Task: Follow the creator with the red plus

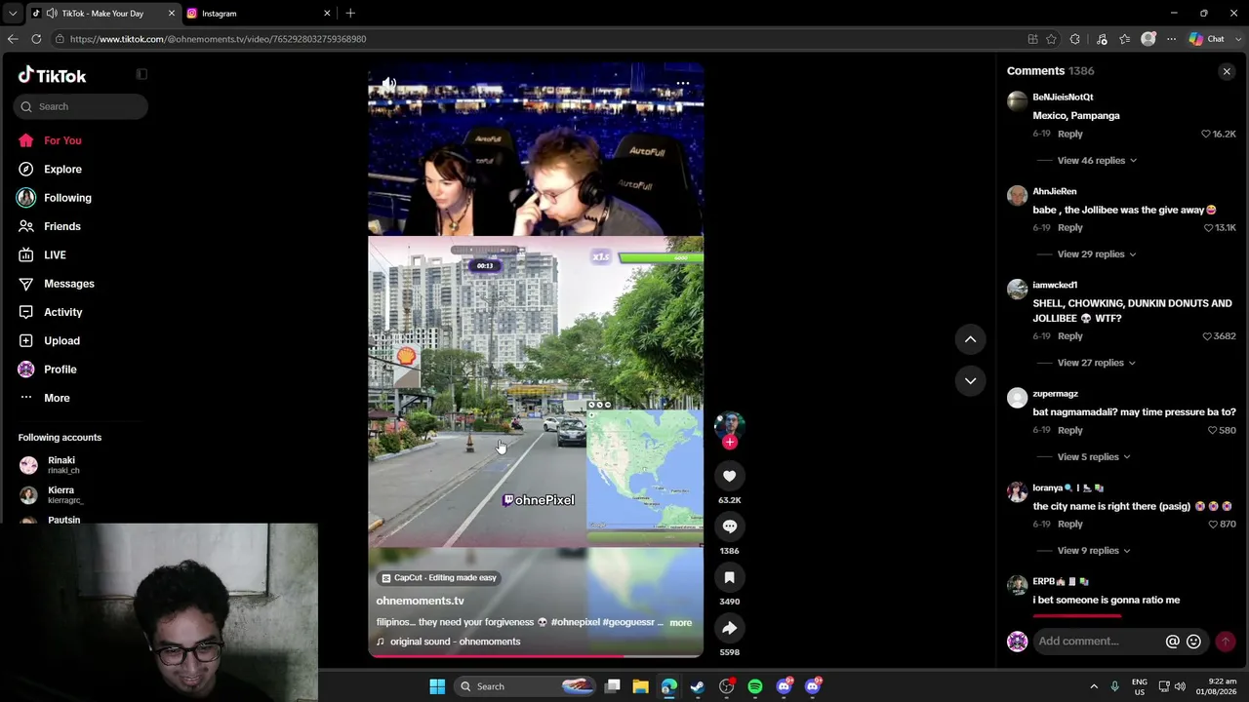Action: 729,442
